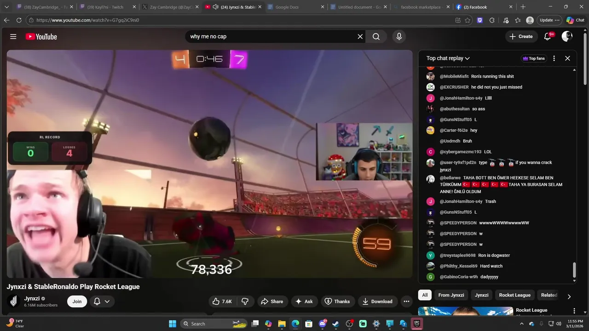The image size is (589, 331).
Task: Click the Ask button
Action: coord(304,302)
